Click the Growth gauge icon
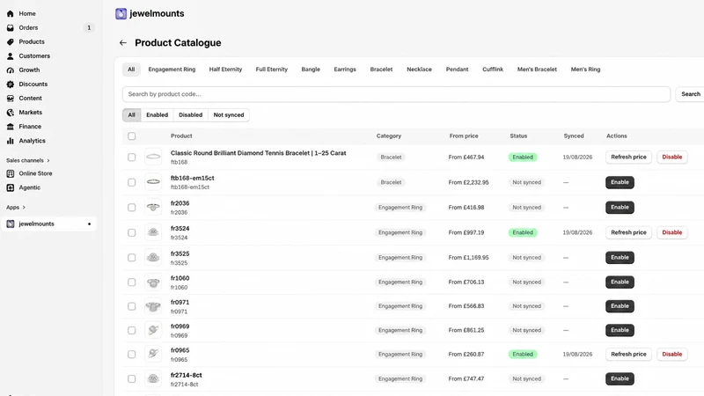The width and height of the screenshot is (704, 396). 11,70
